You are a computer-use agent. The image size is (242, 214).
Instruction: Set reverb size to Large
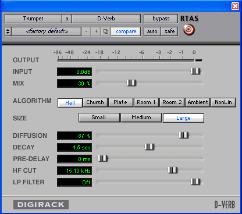click(x=183, y=118)
